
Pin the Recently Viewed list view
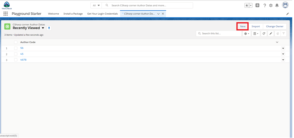pyautogui.click(x=49, y=28)
